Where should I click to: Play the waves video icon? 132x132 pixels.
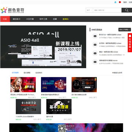click(95, 62)
